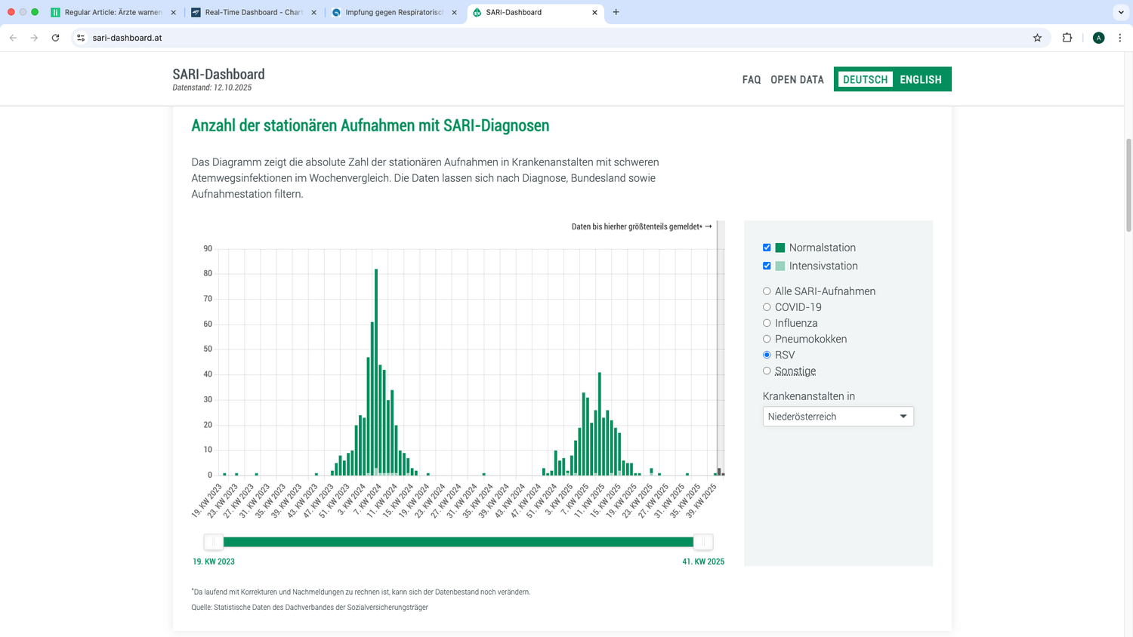Click the bookmark star in the address bar

tap(1037, 37)
